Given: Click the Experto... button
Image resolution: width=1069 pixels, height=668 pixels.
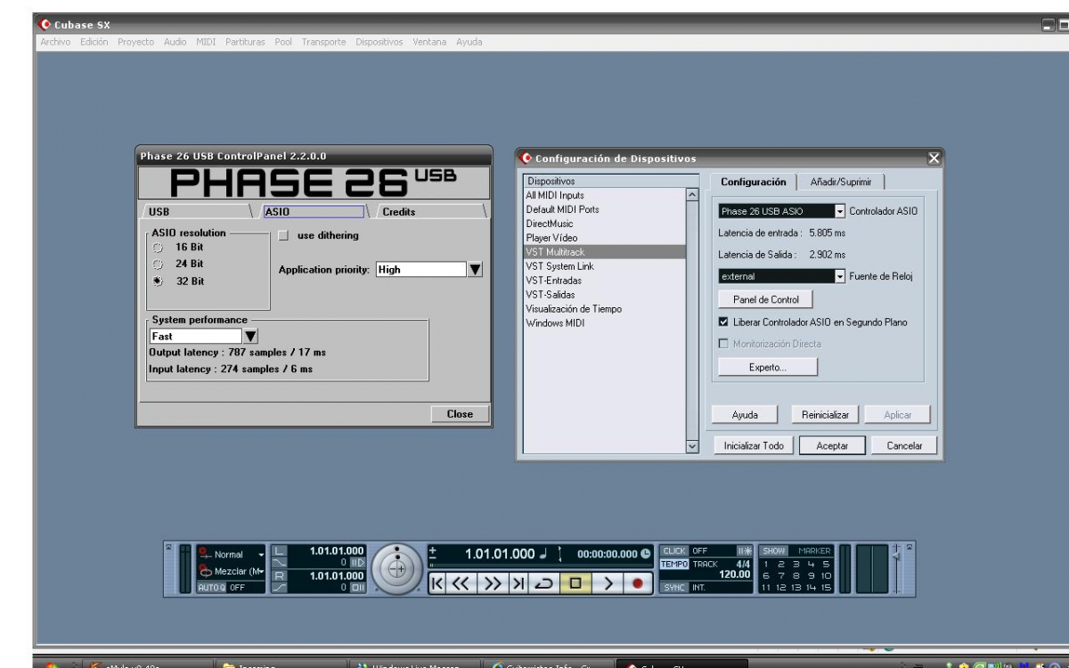Looking at the screenshot, I should pyautogui.click(x=768, y=367).
